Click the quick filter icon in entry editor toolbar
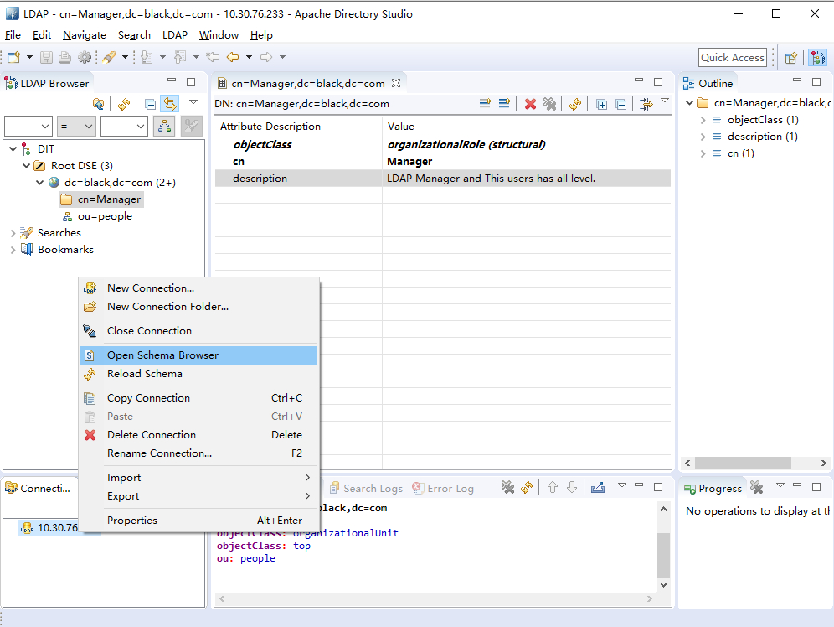Viewport: 834px width, 627px height. (646, 104)
